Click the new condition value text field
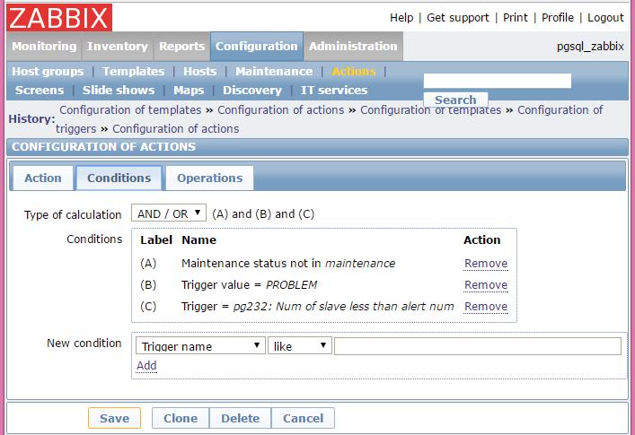 coord(477,346)
